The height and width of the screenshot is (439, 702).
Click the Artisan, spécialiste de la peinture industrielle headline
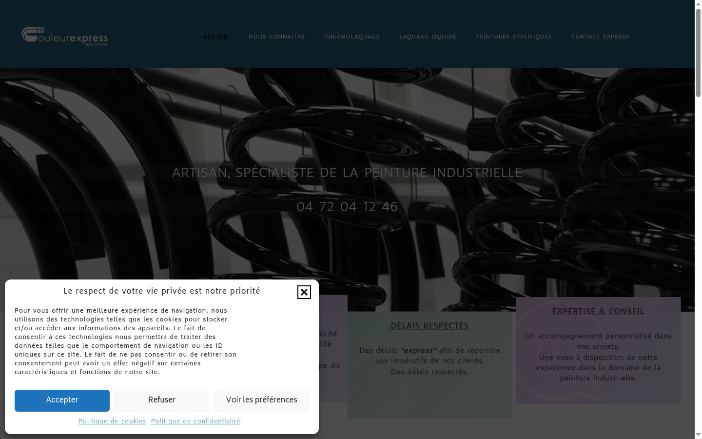coord(347,173)
